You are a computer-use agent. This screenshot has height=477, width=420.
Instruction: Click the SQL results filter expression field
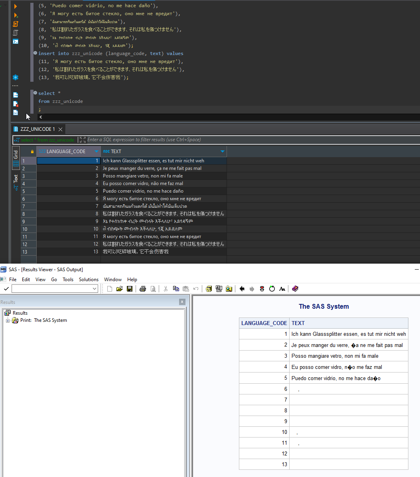(199, 140)
